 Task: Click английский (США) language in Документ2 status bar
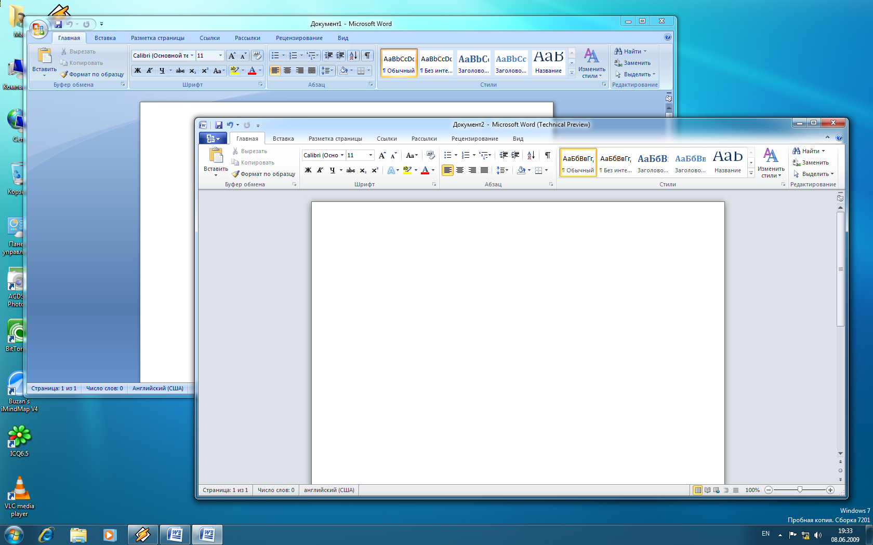point(329,490)
